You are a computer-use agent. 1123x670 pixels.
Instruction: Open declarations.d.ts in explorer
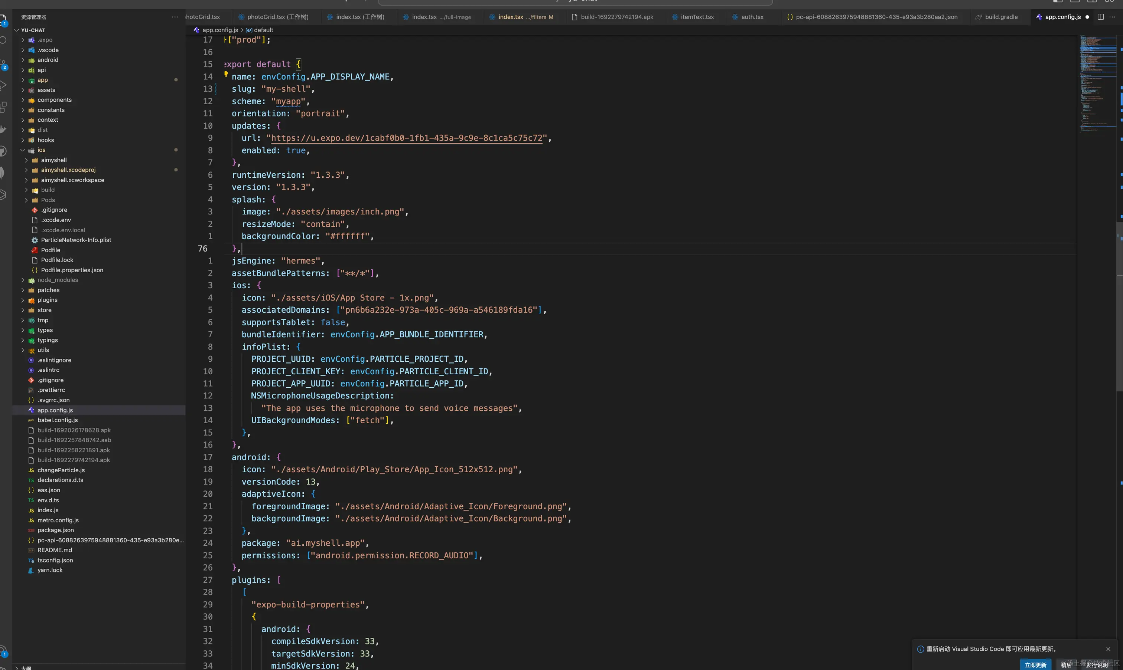click(x=60, y=480)
